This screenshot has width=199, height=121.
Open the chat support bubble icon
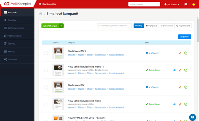coord(192,117)
